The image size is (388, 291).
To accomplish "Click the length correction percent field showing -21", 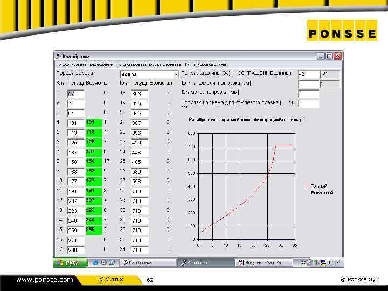I will tap(309, 74).
